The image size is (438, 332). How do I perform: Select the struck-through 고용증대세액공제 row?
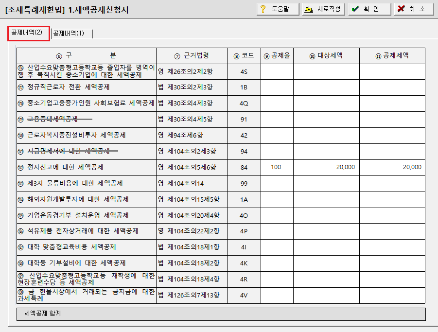[x=87, y=120]
